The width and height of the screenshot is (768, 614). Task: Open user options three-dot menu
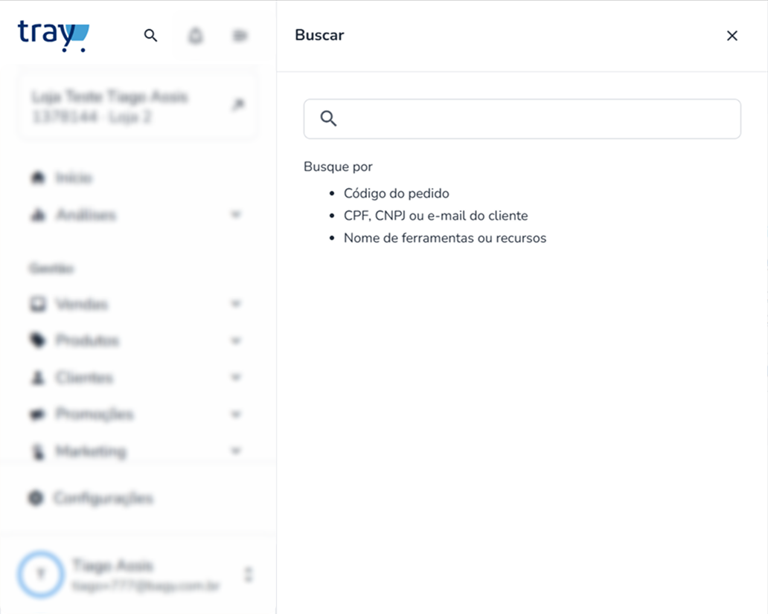[x=249, y=575]
